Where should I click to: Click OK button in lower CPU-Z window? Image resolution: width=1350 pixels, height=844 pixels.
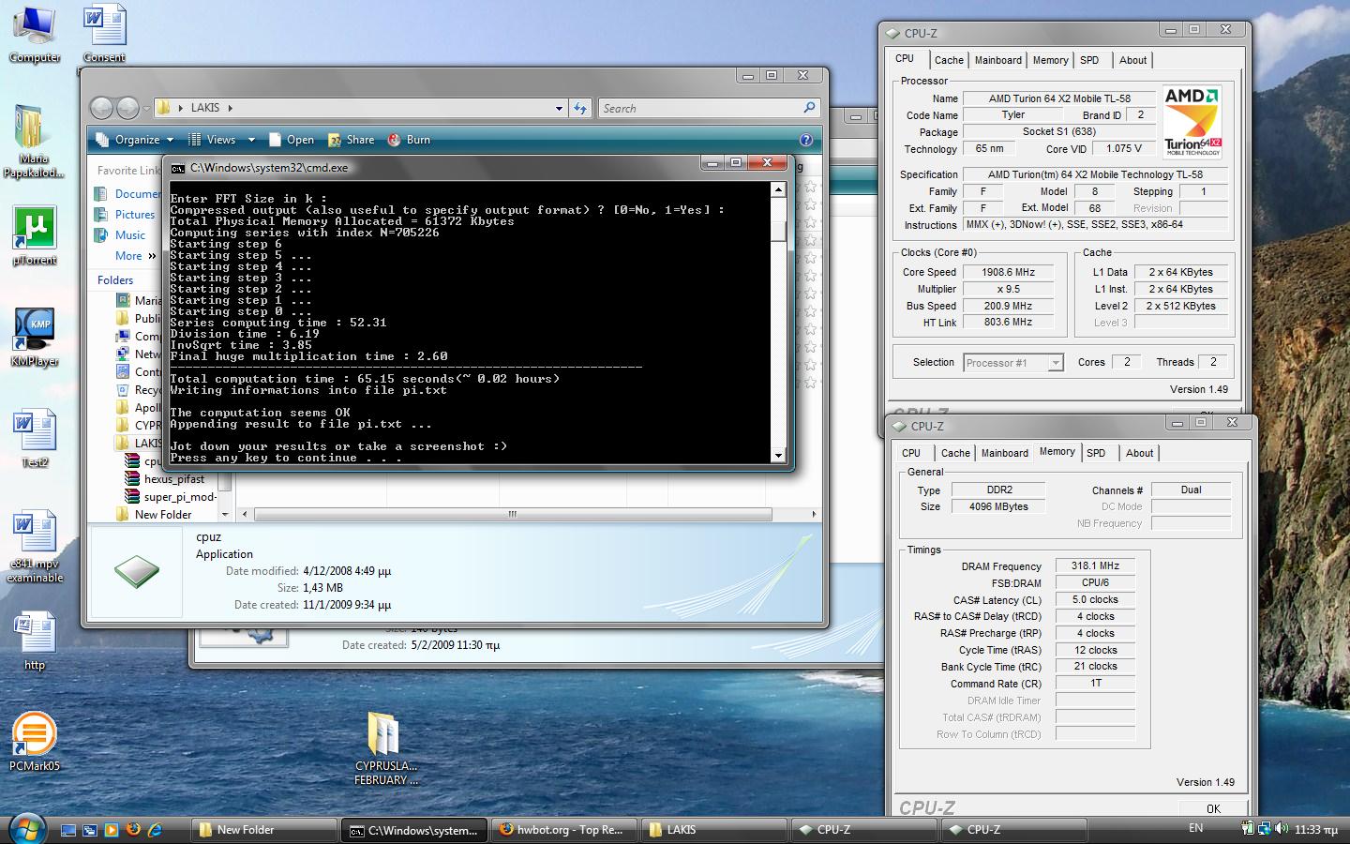point(1213,808)
